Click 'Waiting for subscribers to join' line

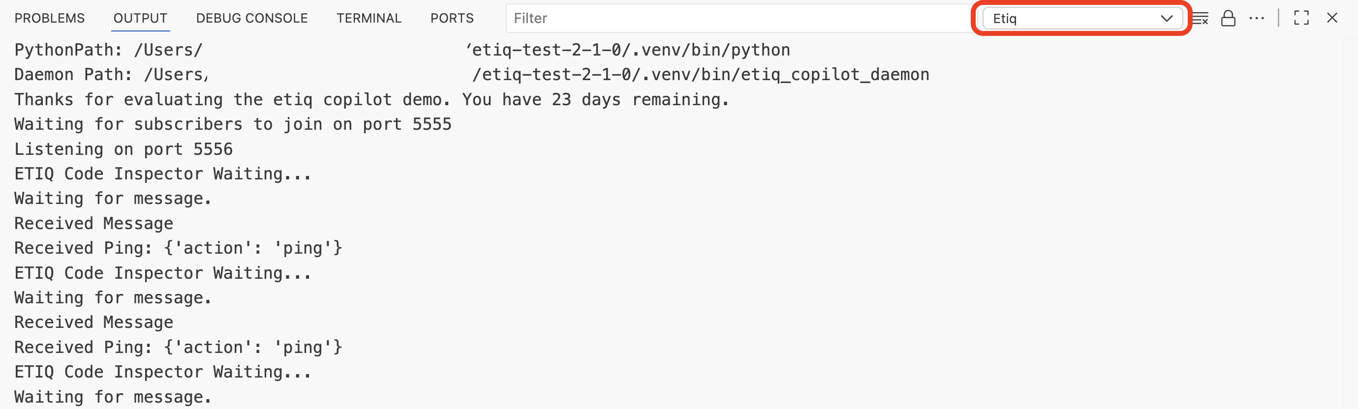[x=232, y=124]
